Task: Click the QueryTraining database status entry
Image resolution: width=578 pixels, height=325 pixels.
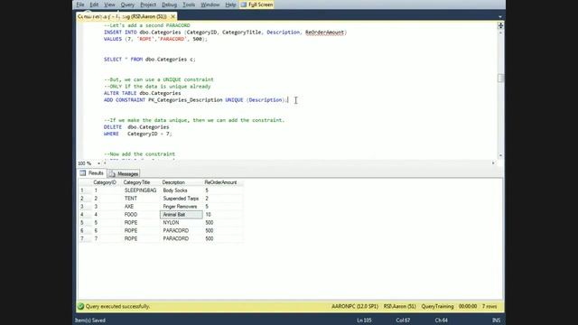Action: (437, 307)
